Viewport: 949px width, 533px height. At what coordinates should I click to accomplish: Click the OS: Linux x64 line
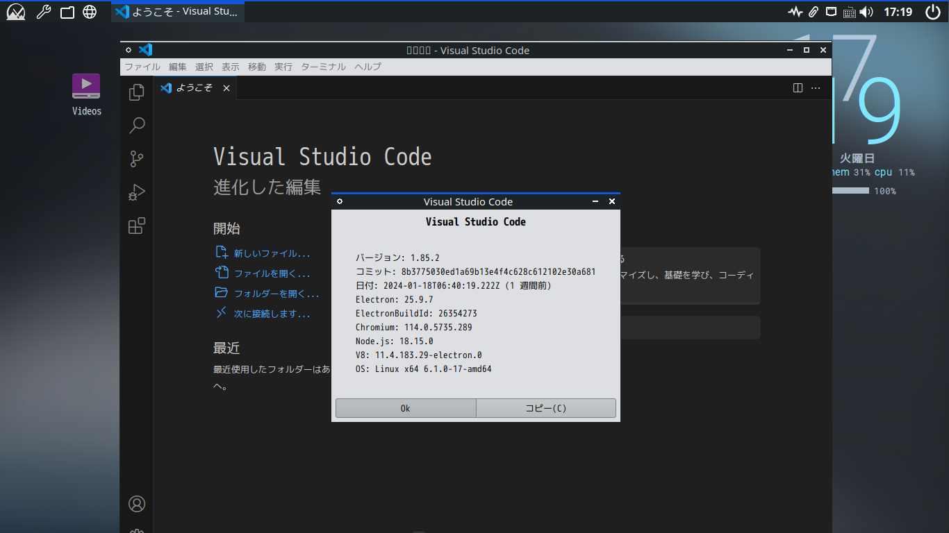pos(424,369)
